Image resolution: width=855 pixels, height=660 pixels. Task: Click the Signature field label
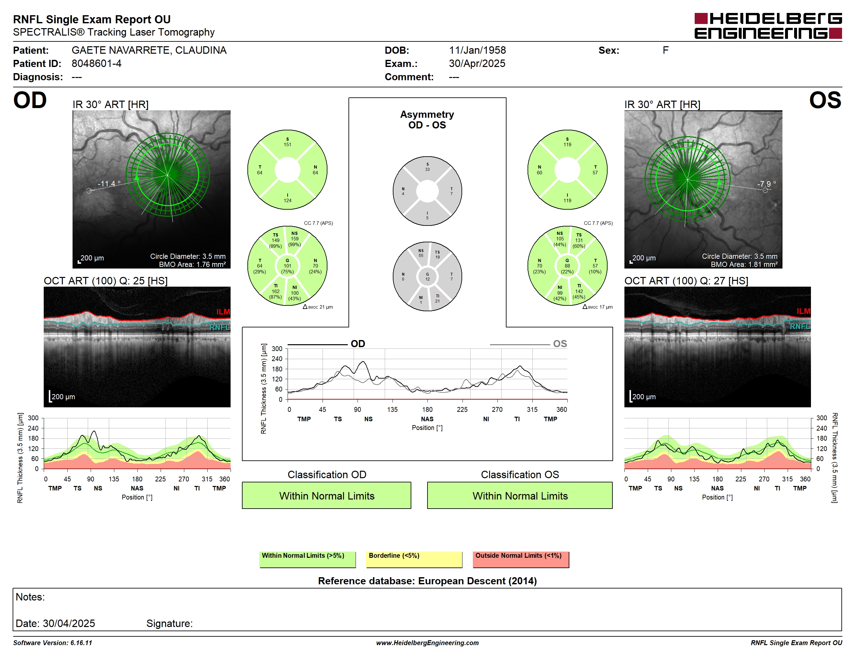[x=169, y=623]
